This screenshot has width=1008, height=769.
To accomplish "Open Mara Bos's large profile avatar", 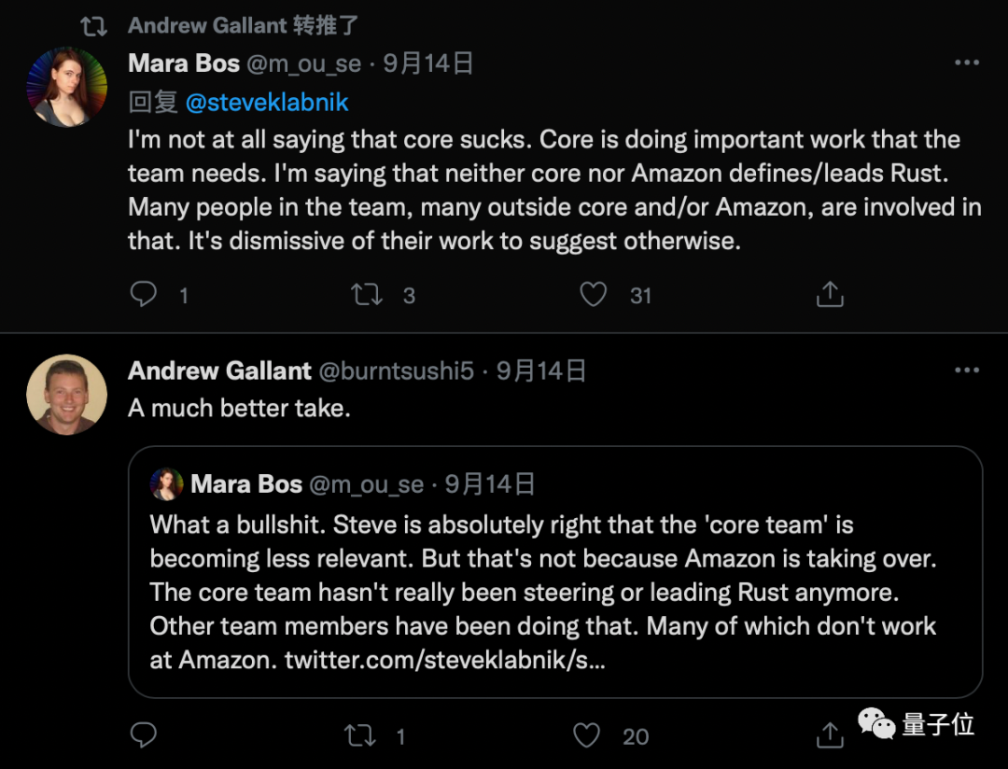I will [65, 87].
